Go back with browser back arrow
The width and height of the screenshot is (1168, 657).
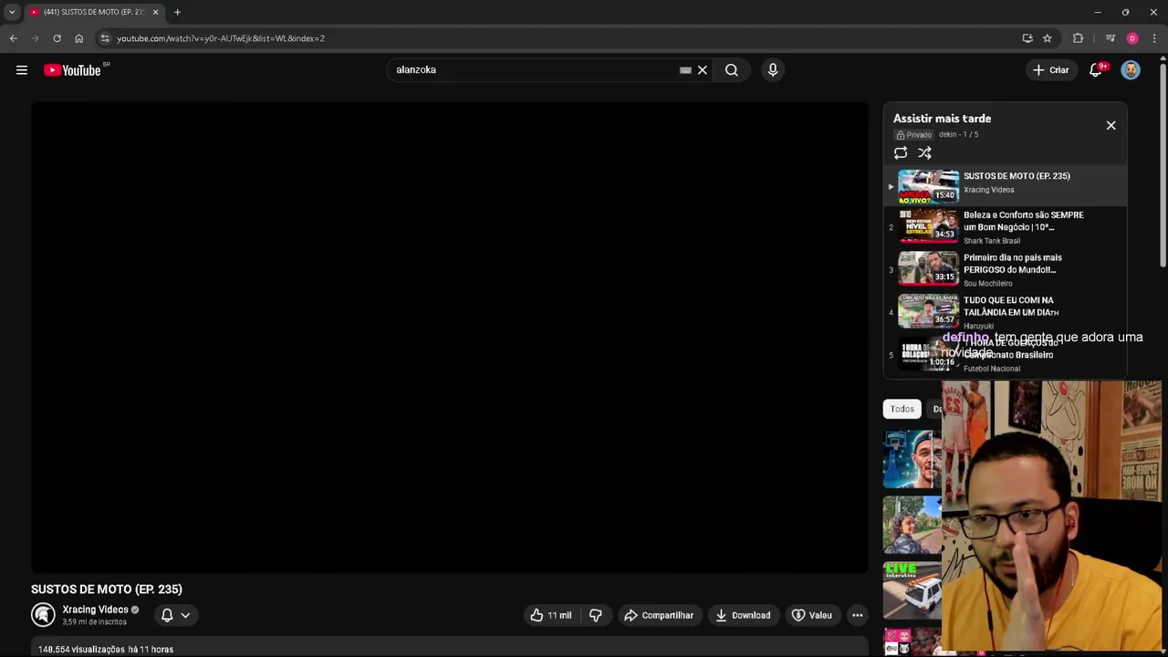(x=13, y=38)
